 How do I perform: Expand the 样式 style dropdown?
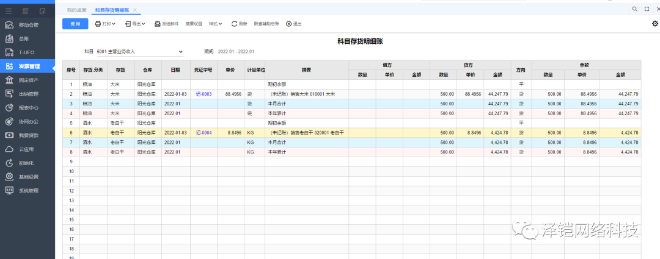pyautogui.click(x=216, y=24)
